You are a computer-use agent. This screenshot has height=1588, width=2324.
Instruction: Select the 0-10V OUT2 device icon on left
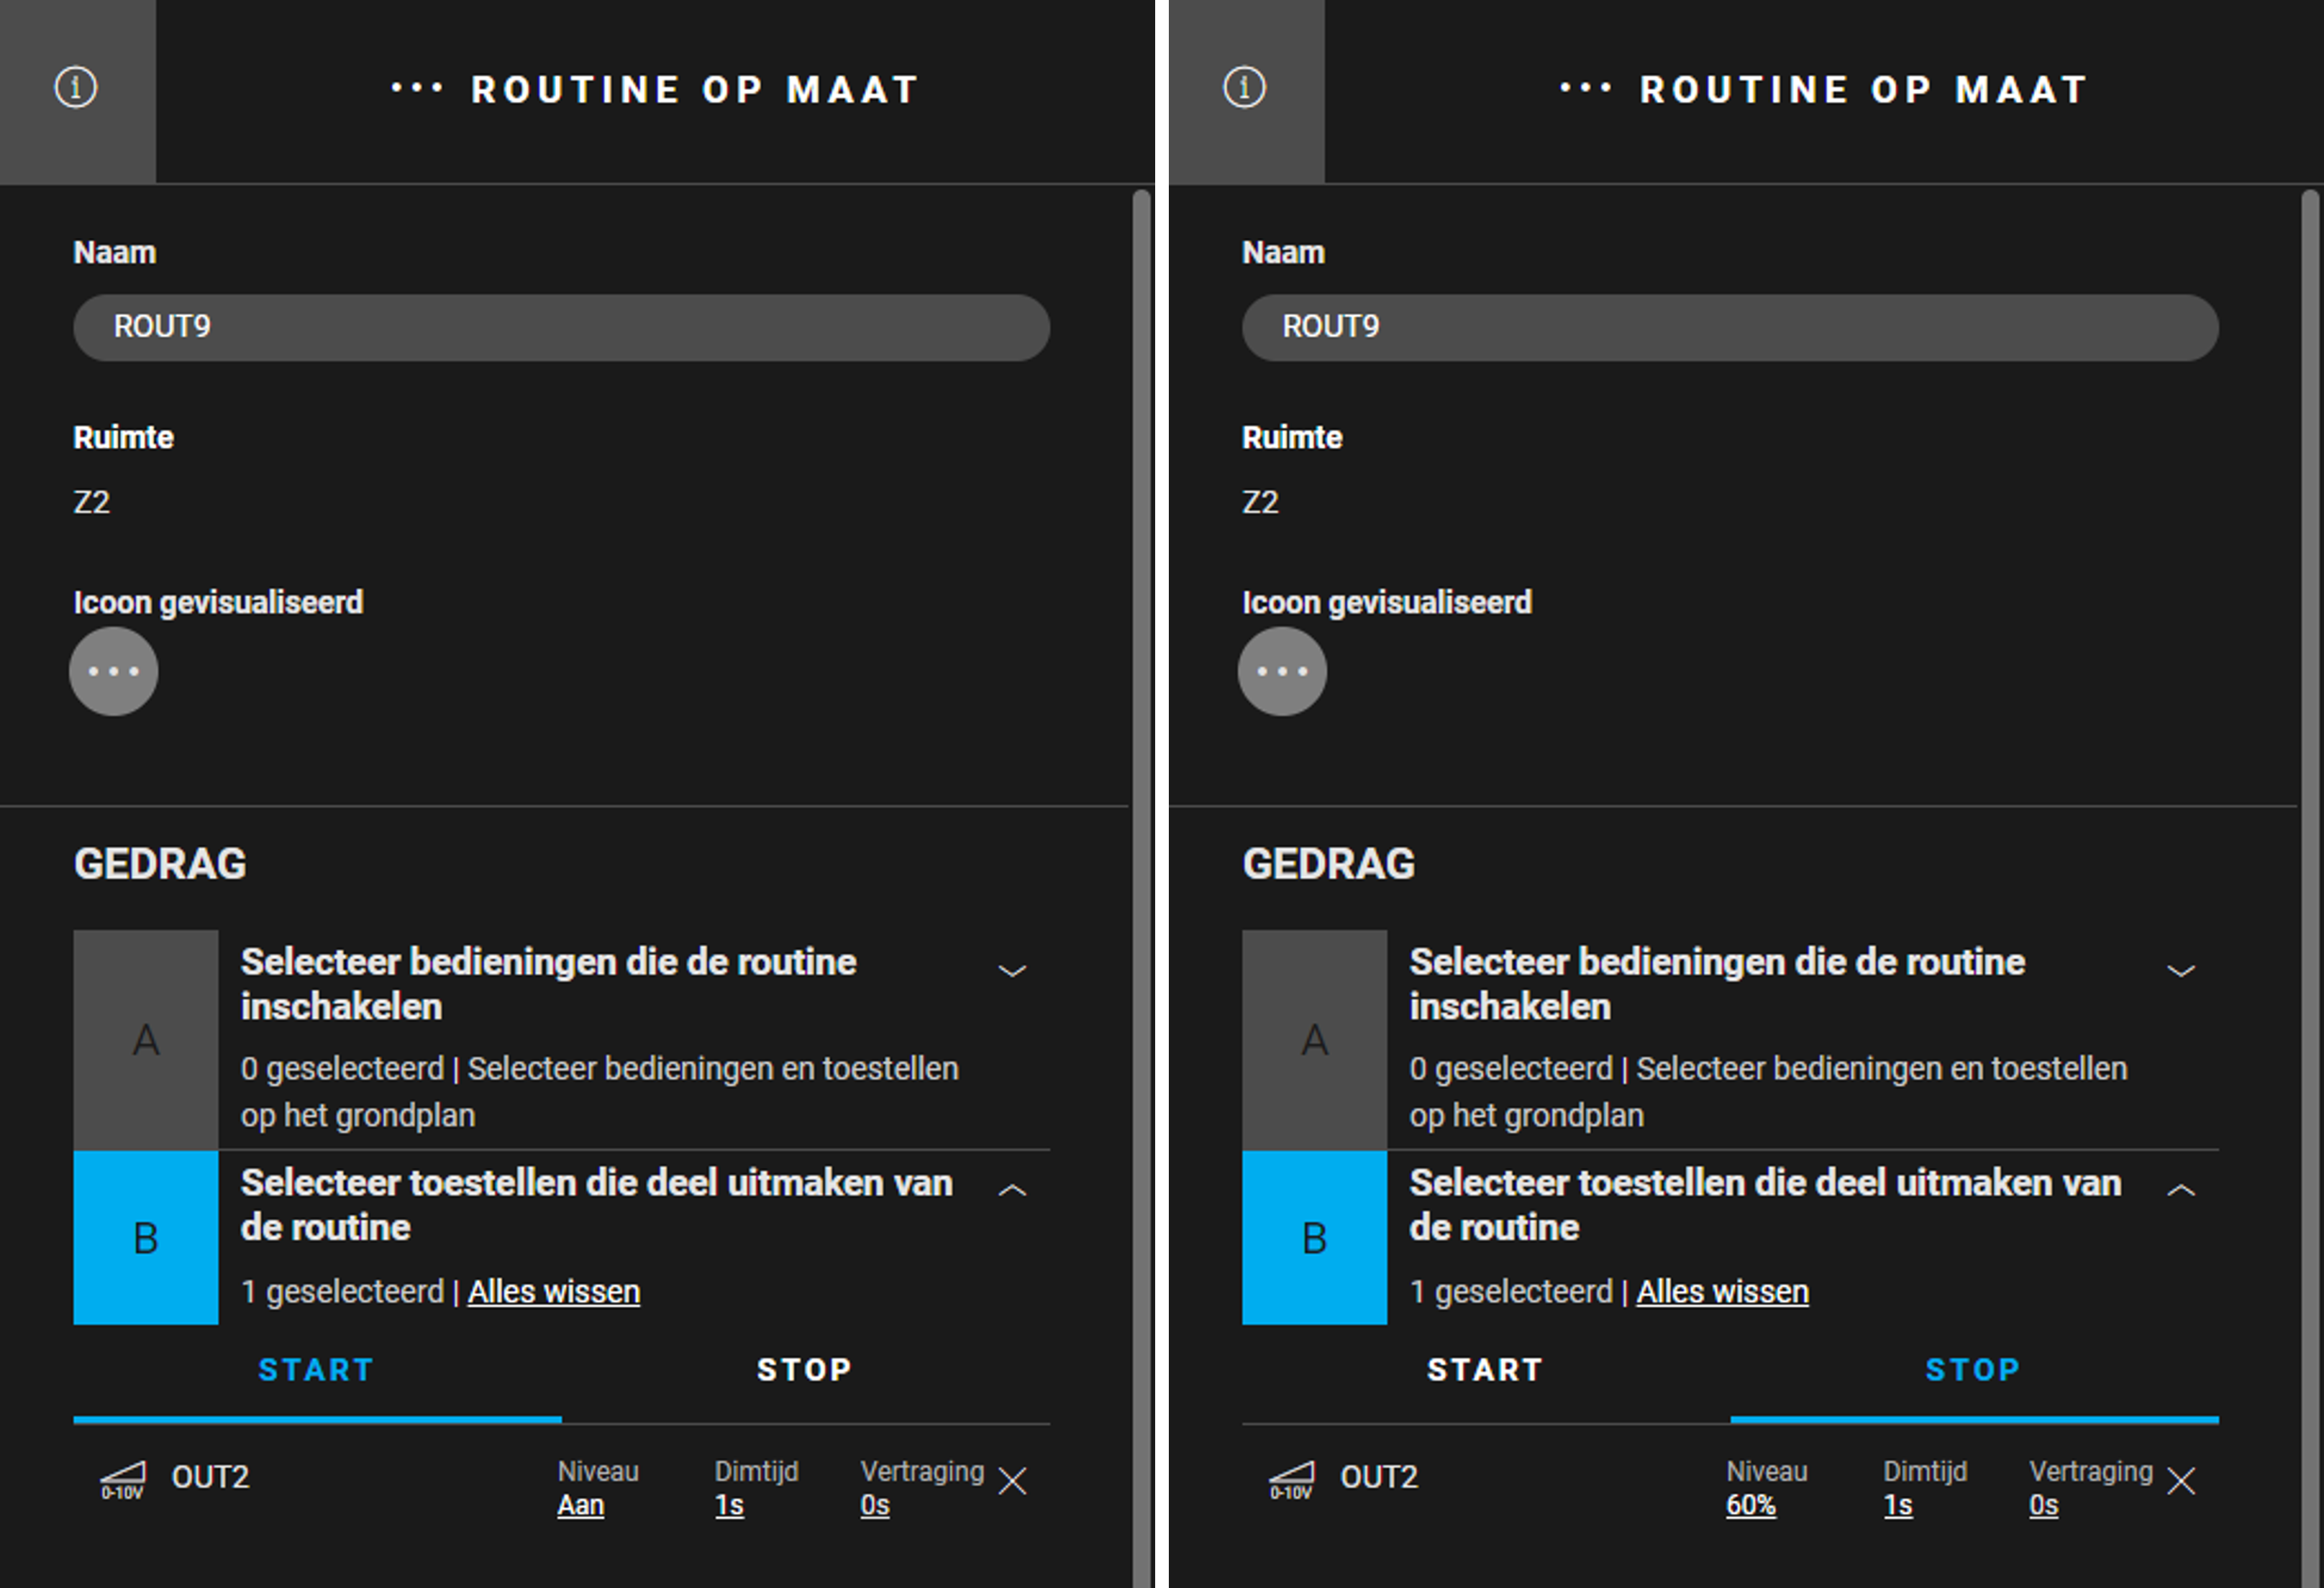(x=123, y=1480)
